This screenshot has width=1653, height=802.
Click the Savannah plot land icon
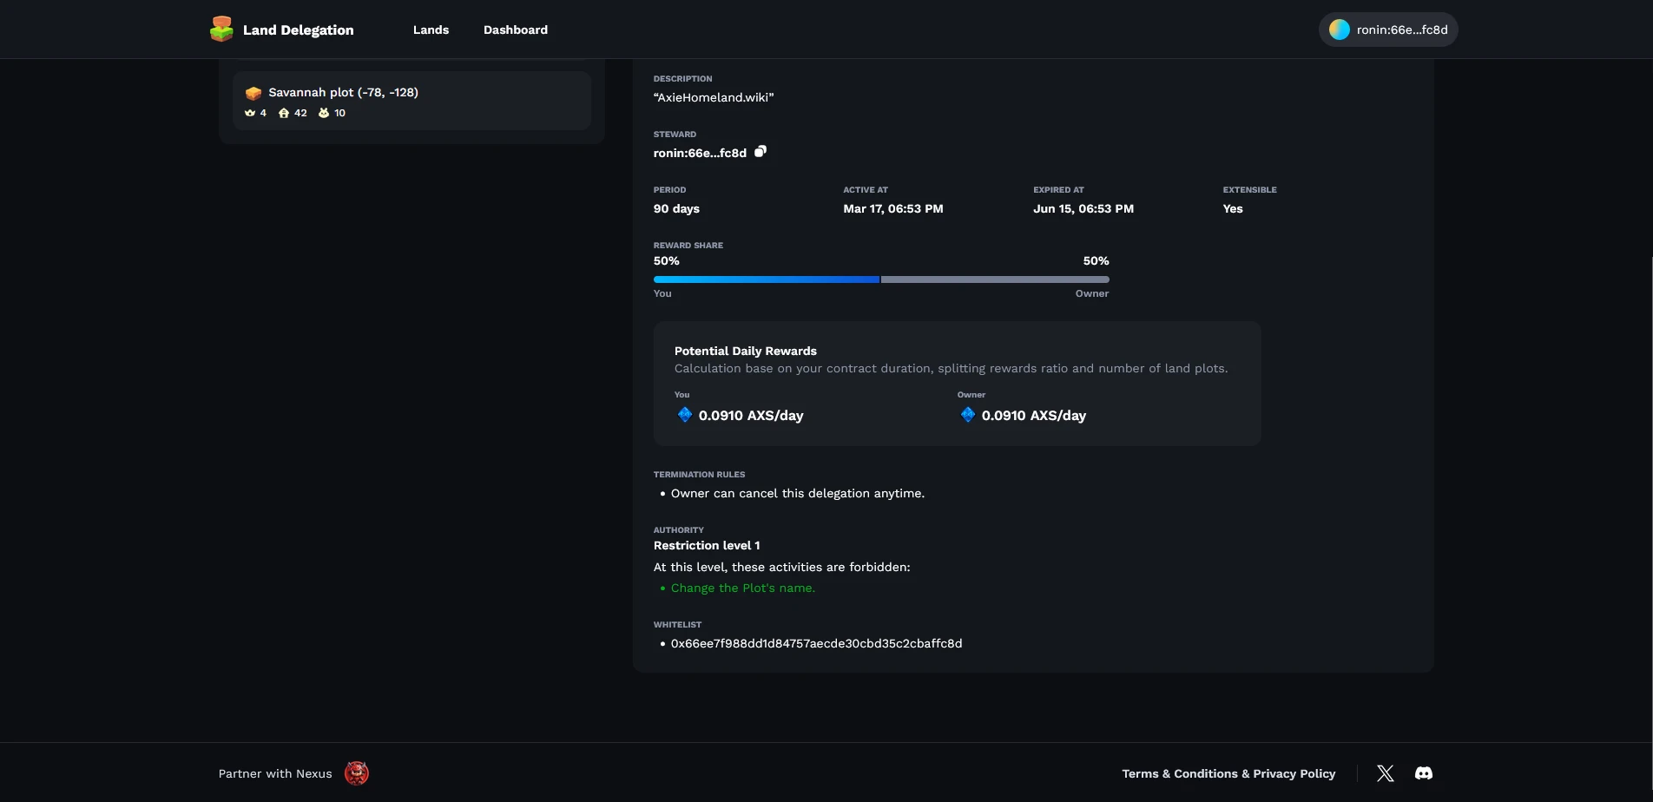click(254, 93)
